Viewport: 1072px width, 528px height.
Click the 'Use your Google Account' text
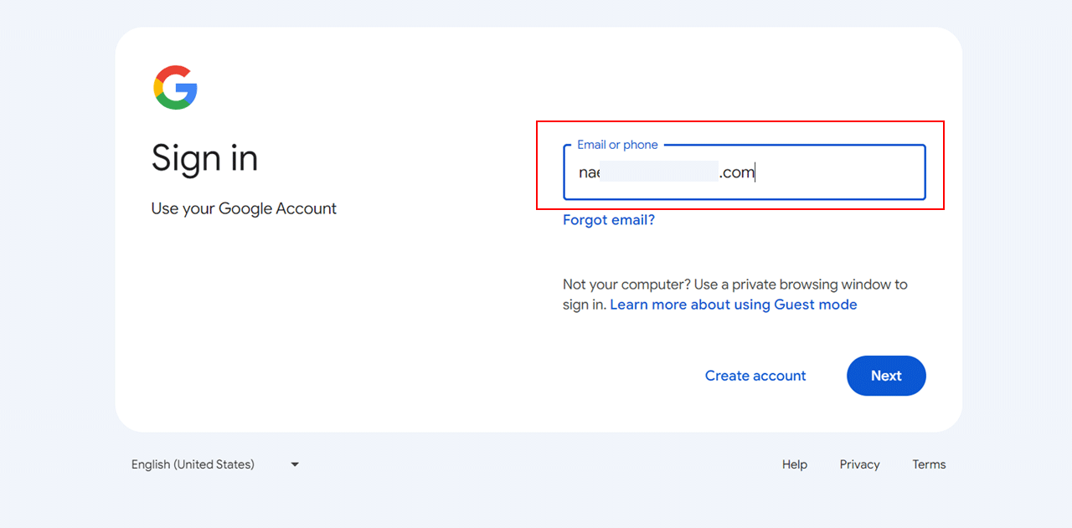tap(244, 208)
